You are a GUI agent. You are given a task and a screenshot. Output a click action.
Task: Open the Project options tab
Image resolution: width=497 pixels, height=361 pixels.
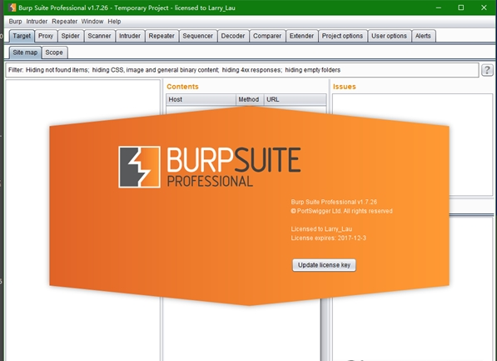(342, 36)
